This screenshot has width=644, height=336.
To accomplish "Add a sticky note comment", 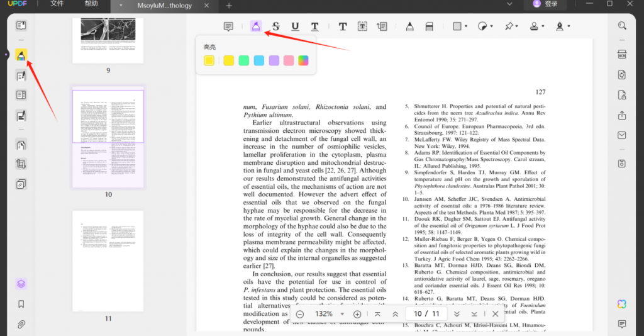I will pyautogui.click(x=228, y=26).
